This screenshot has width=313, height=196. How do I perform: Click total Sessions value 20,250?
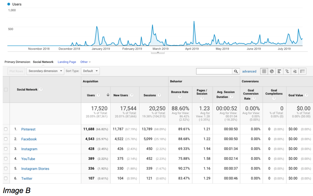157,108
